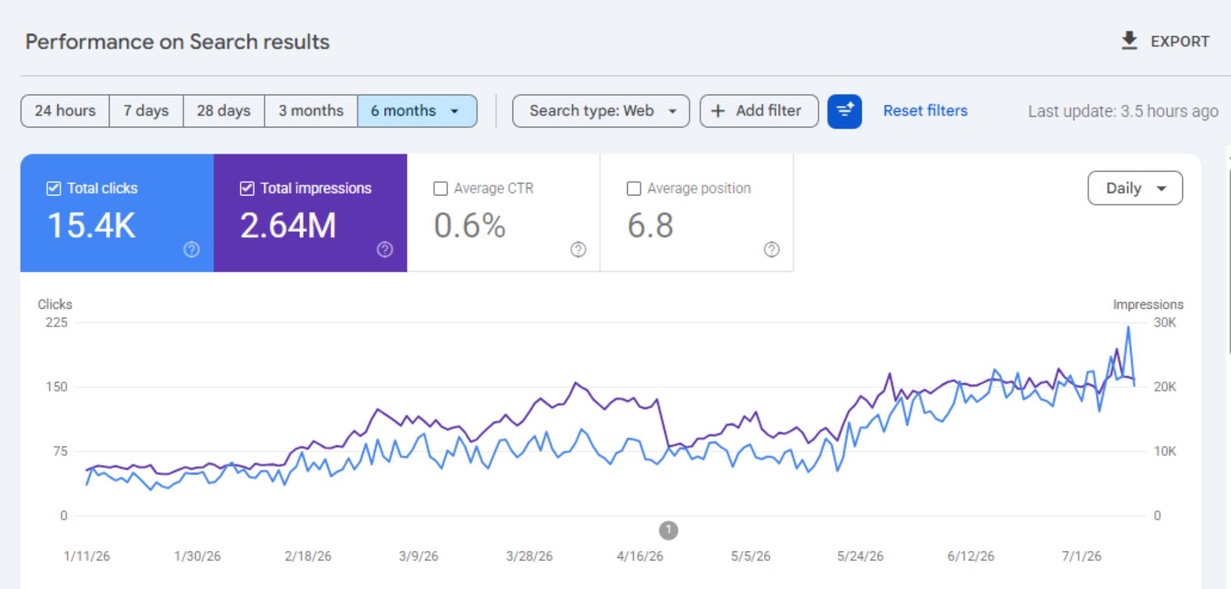
Task: Click the 7/1/26 date axis label
Action: click(1081, 556)
